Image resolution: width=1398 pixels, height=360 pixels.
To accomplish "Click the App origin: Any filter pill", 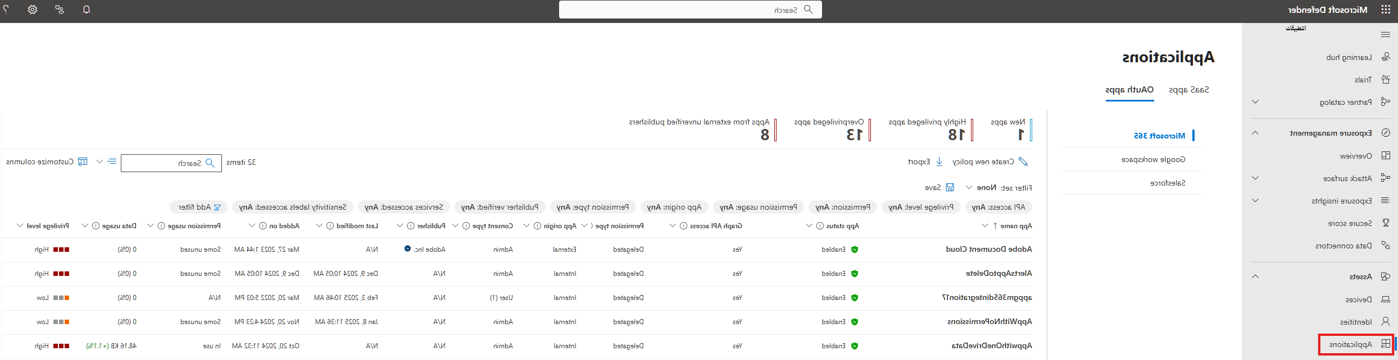I will point(674,207).
